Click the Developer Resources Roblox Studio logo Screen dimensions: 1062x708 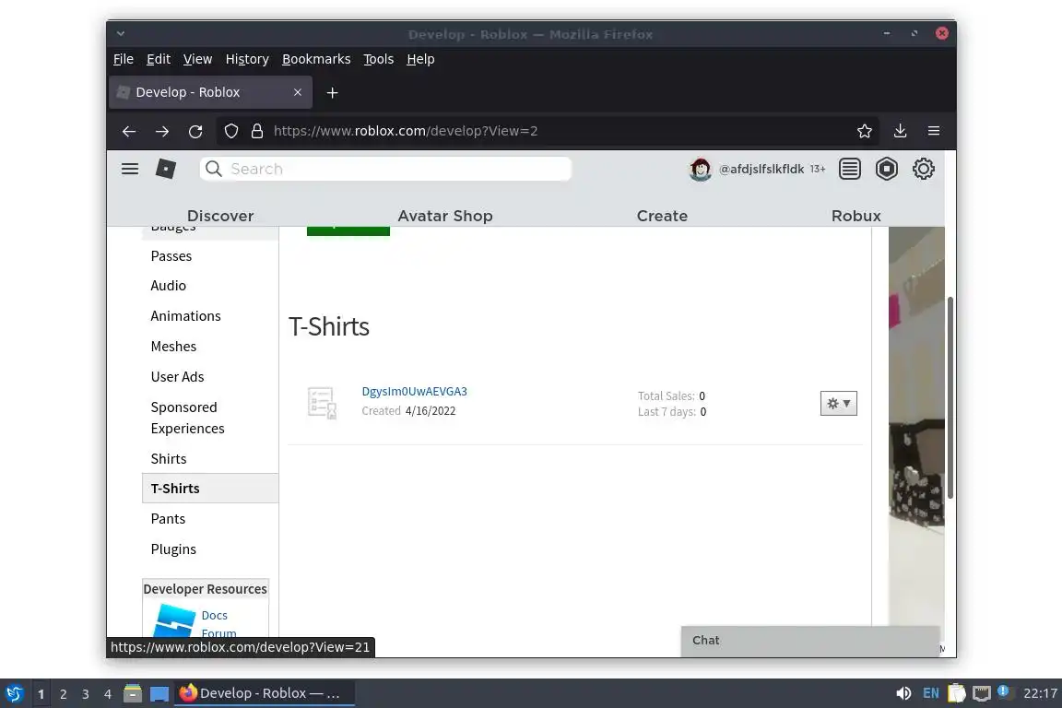click(173, 619)
